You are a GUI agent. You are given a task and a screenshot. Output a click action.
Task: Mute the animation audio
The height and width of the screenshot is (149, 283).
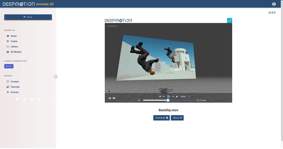tap(160, 97)
